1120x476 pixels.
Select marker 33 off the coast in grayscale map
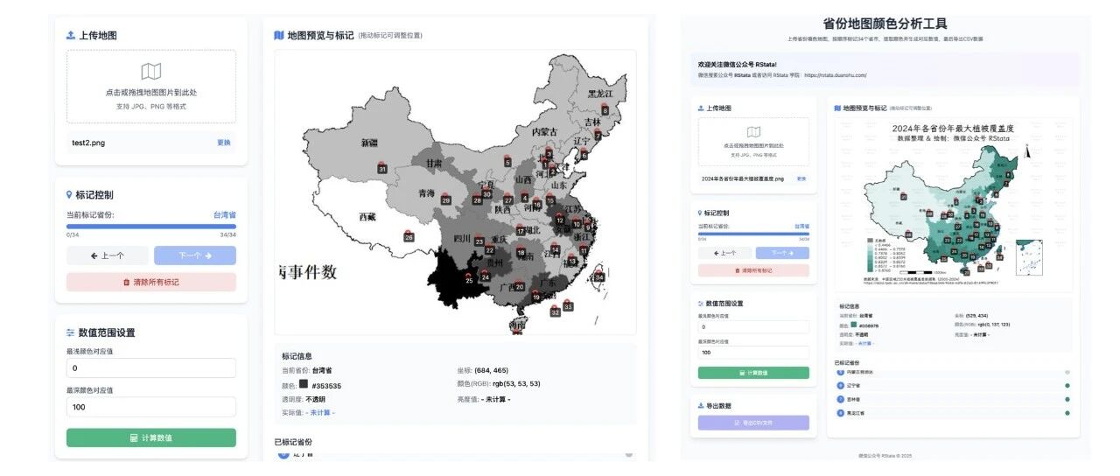pyautogui.click(x=568, y=305)
